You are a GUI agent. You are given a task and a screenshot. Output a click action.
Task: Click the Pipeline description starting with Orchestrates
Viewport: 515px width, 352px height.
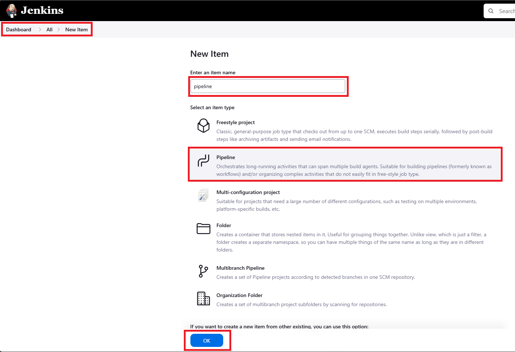tap(354, 170)
